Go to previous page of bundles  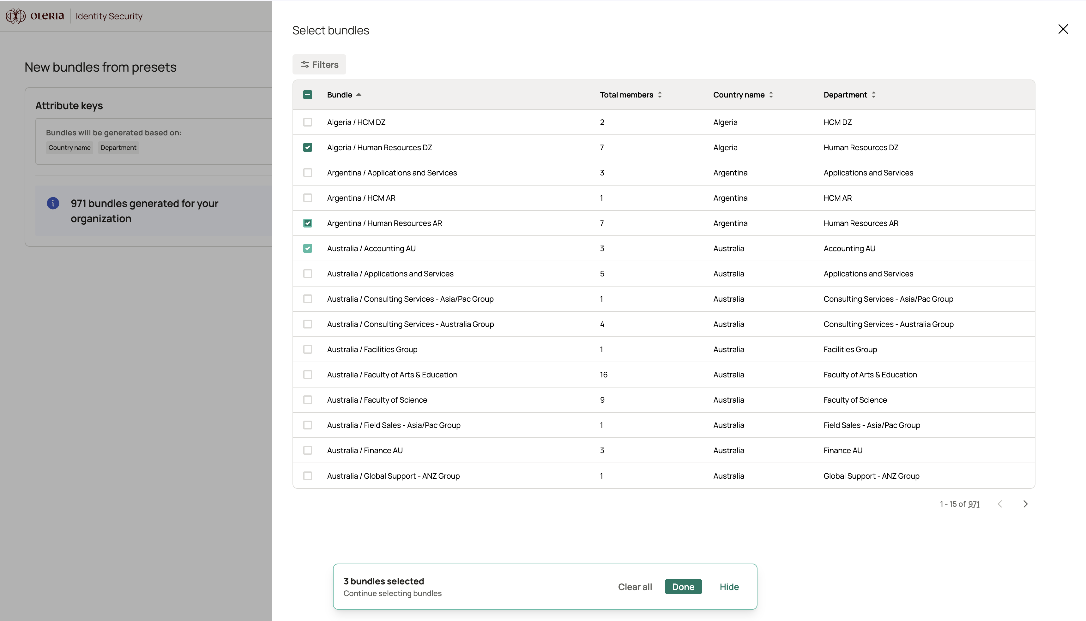click(1000, 504)
